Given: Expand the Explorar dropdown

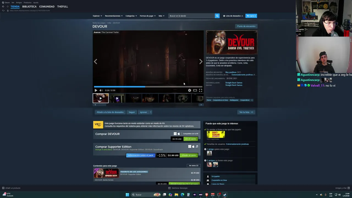Looking at the screenshot, I should (x=97, y=16).
